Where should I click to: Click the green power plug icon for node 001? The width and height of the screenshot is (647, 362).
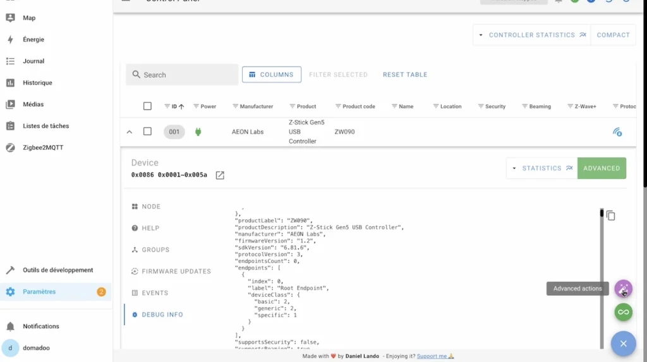click(x=198, y=132)
